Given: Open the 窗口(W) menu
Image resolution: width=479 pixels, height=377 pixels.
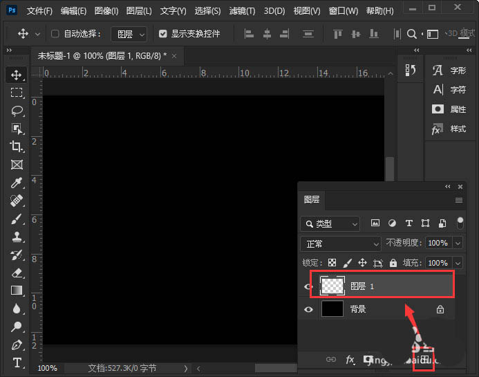Looking at the screenshot, I should click(344, 11).
